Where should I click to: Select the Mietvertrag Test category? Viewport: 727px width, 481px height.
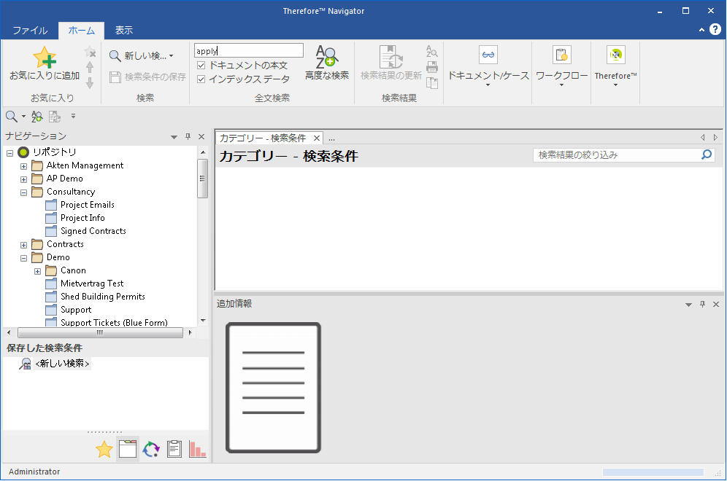92,283
